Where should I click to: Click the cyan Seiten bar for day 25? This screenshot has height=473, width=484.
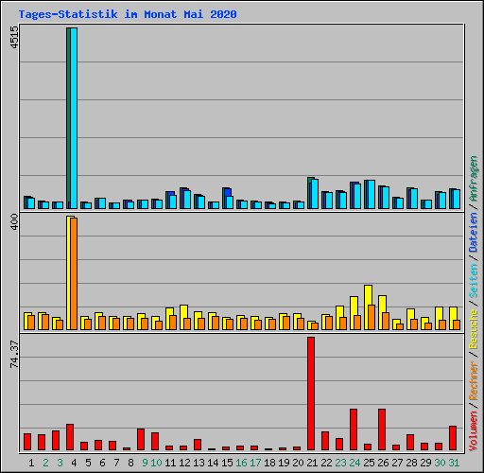coord(372,195)
